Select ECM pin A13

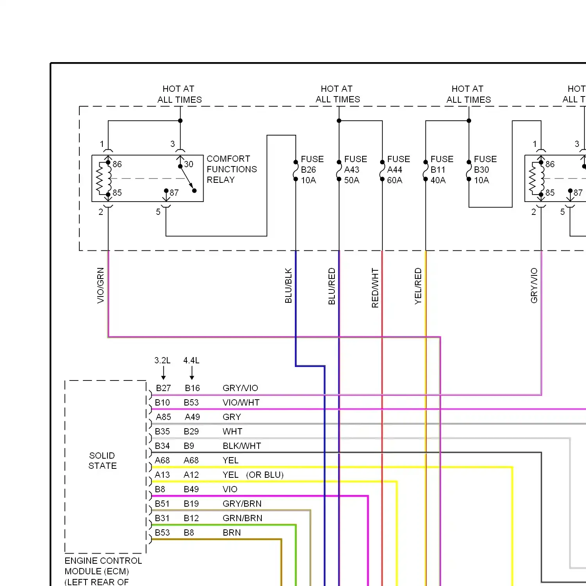162,475
